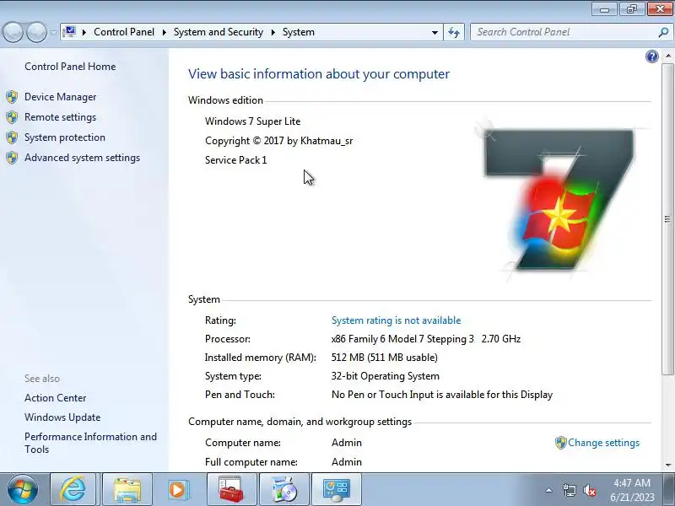
Task: Click the Windows 7 logo image
Action: [x=559, y=200]
